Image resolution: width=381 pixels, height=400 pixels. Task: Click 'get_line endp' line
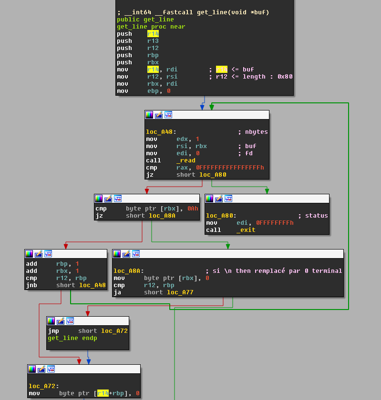pyautogui.click(x=72, y=338)
